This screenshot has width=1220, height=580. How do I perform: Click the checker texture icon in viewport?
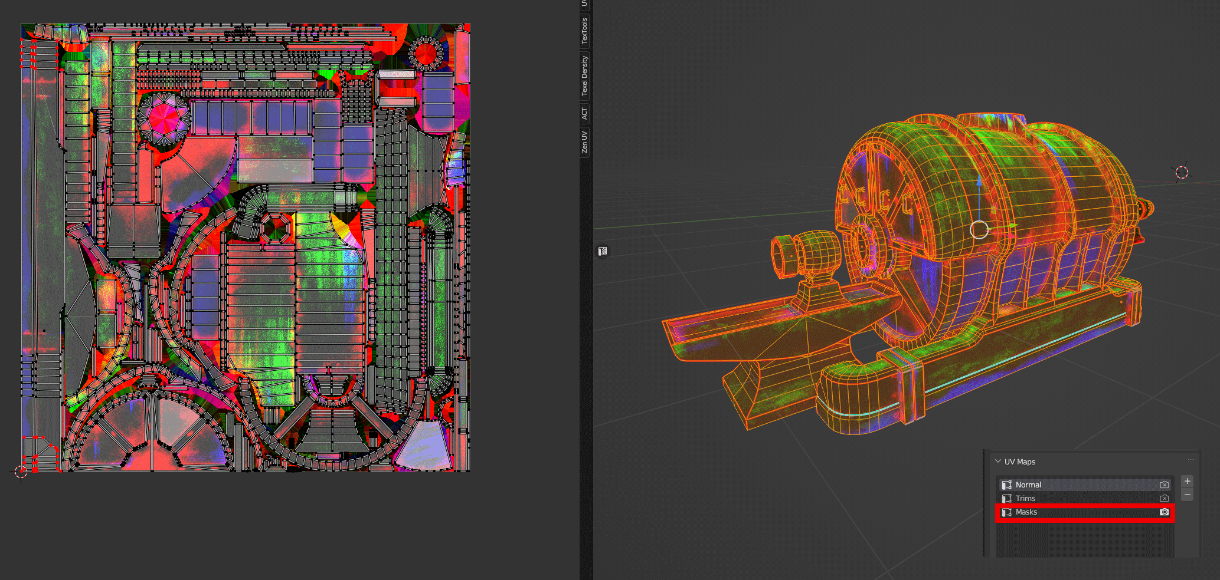pyautogui.click(x=603, y=252)
